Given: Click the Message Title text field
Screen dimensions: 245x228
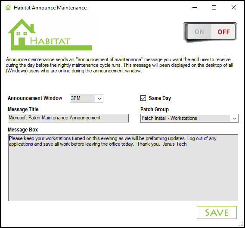Looking at the screenshot, I should click(x=68, y=118).
